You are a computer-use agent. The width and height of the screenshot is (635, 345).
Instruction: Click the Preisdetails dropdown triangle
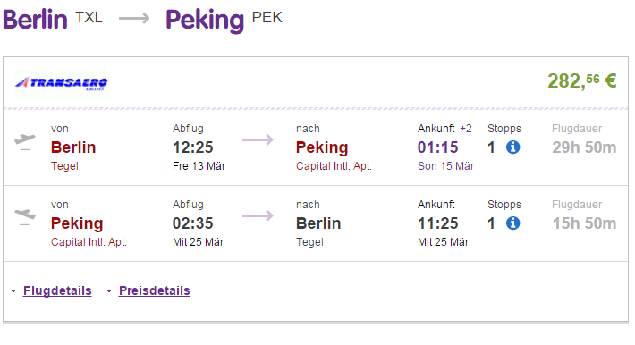[x=109, y=291]
